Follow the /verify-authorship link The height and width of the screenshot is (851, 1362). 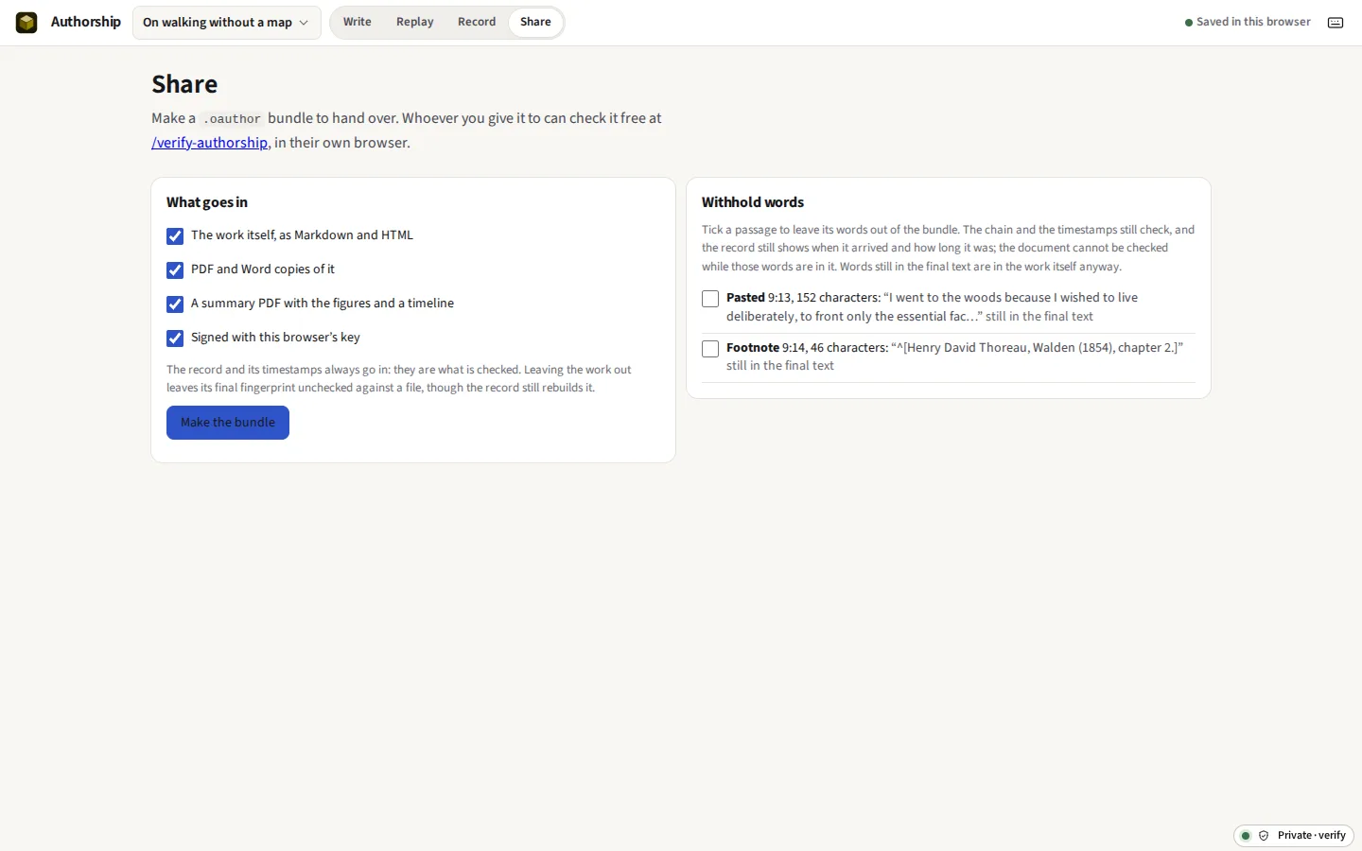(x=210, y=143)
